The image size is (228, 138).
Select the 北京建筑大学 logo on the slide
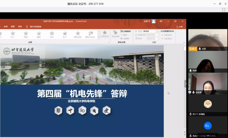(x=19, y=51)
